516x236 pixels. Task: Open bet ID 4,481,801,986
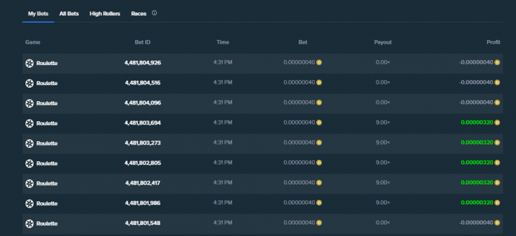(143, 203)
